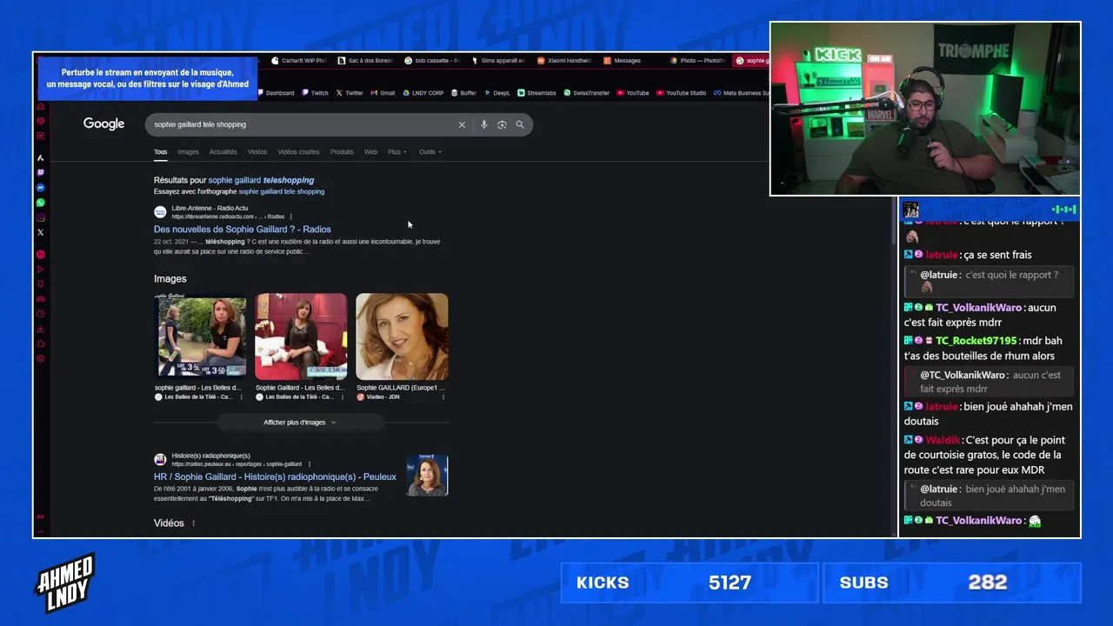This screenshot has width=1113, height=626.
Task: Open options menu for Libre-Antenne result
Action: [x=291, y=216]
